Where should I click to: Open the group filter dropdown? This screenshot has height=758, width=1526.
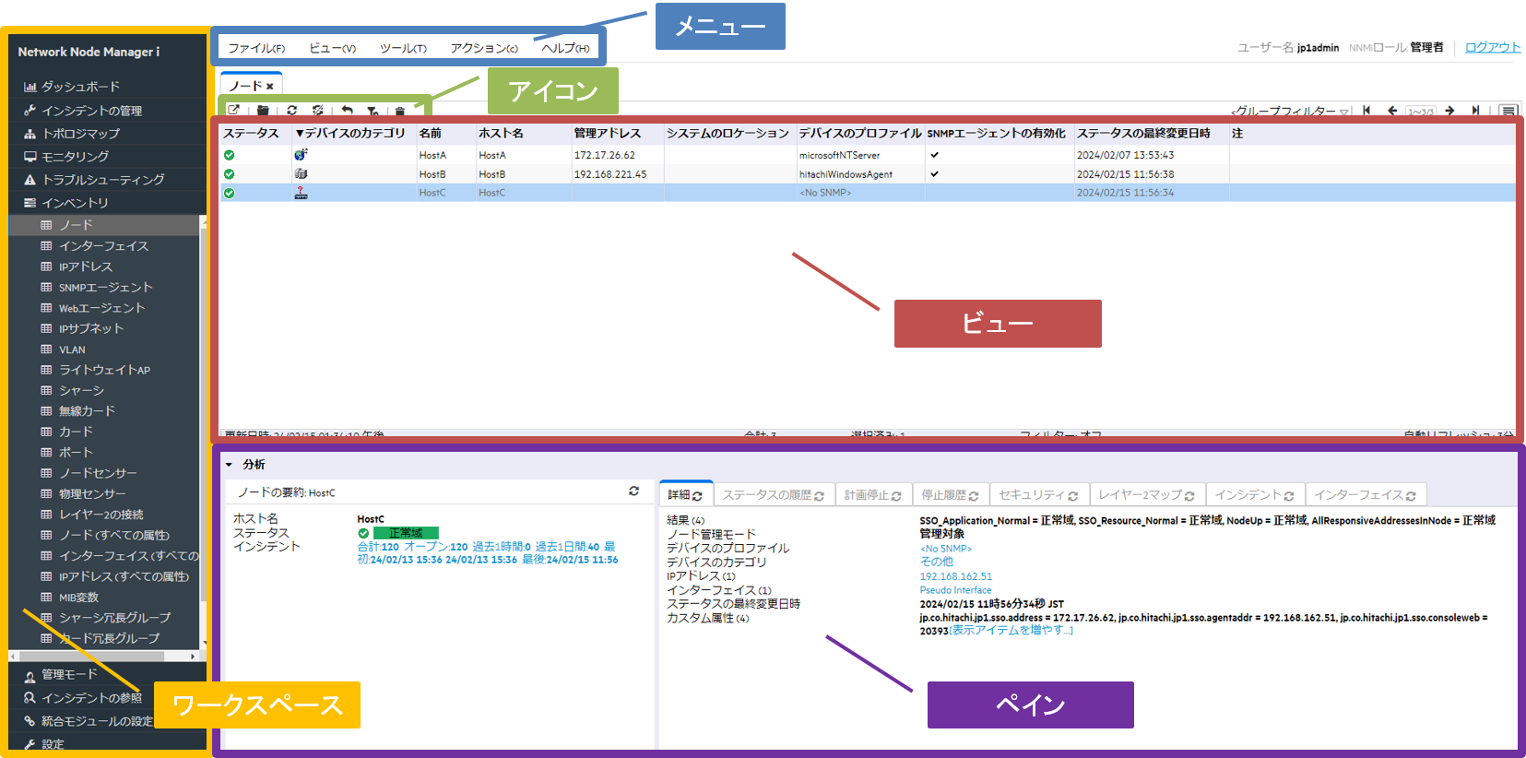click(1291, 112)
